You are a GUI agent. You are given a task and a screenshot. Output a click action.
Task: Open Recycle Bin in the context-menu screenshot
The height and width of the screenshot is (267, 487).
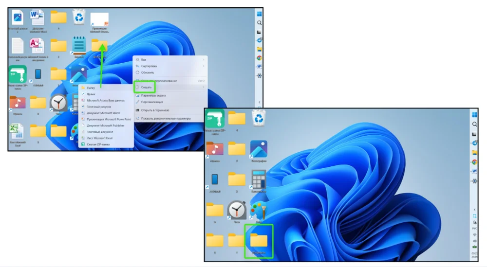click(x=79, y=17)
